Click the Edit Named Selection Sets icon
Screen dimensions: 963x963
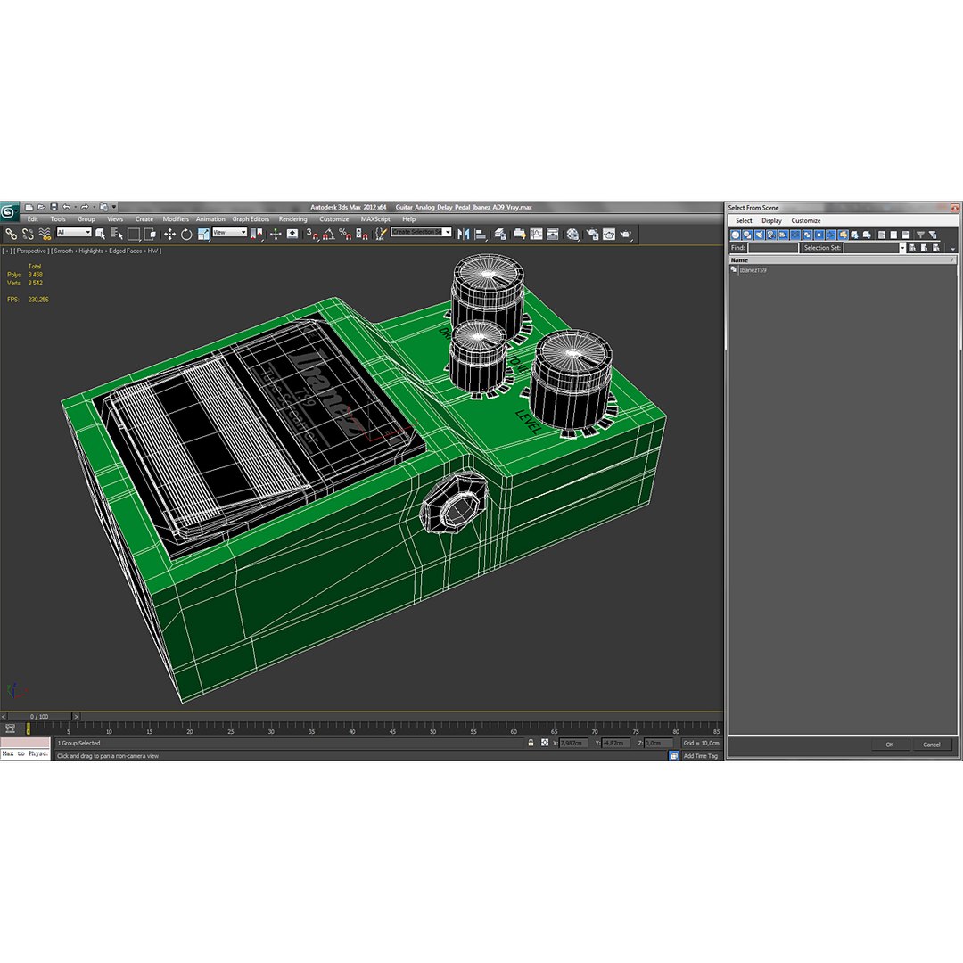pyautogui.click(x=381, y=234)
